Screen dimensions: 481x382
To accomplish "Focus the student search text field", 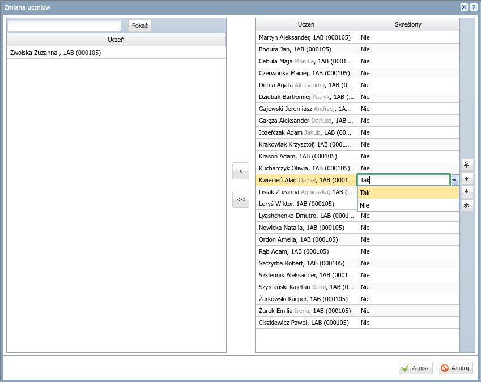I will 65,25.
